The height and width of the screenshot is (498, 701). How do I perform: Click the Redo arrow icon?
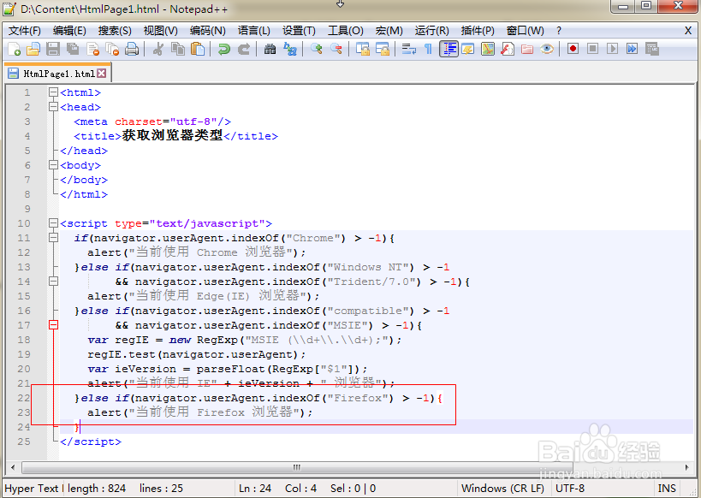pos(244,49)
